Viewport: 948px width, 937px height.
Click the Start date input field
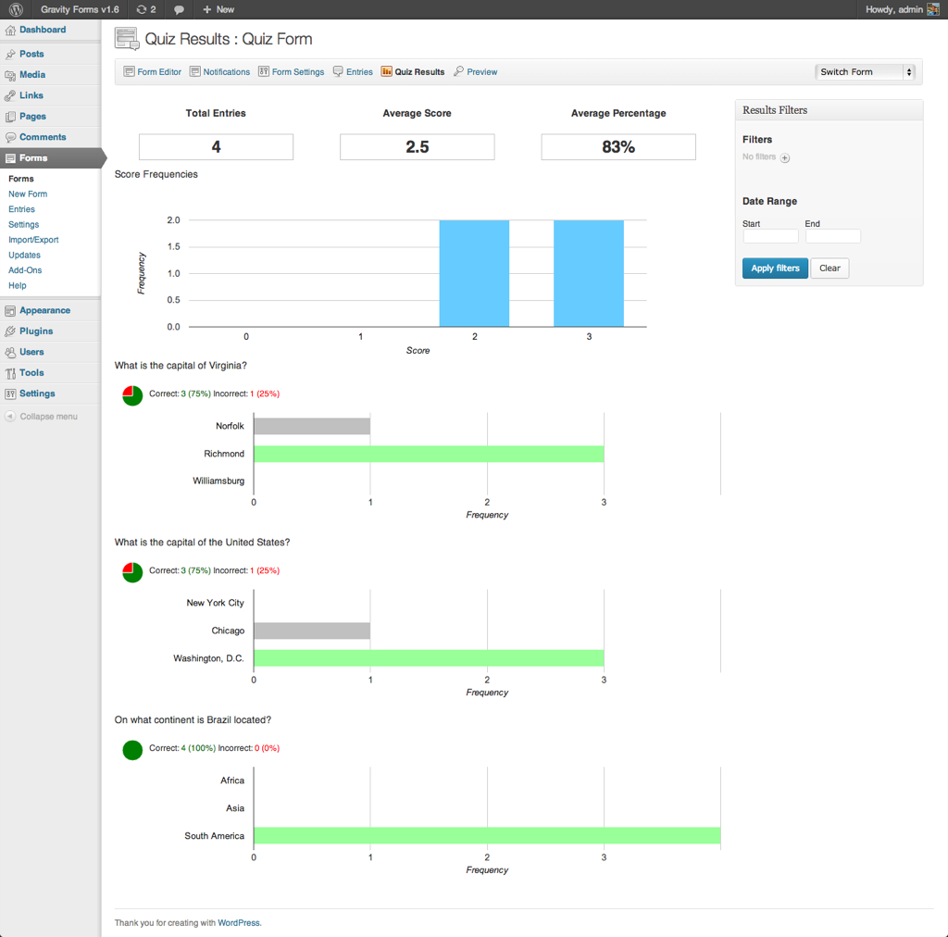click(770, 236)
